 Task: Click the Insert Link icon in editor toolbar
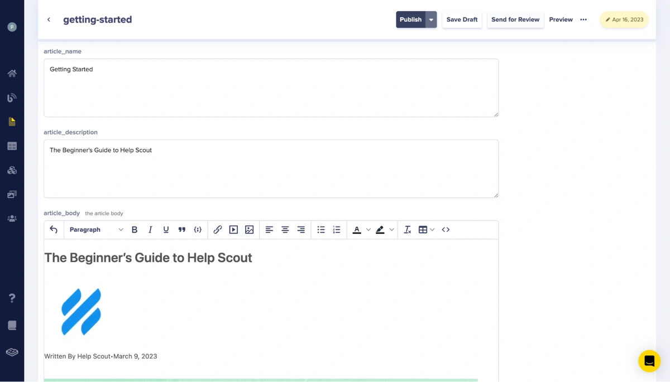point(218,230)
